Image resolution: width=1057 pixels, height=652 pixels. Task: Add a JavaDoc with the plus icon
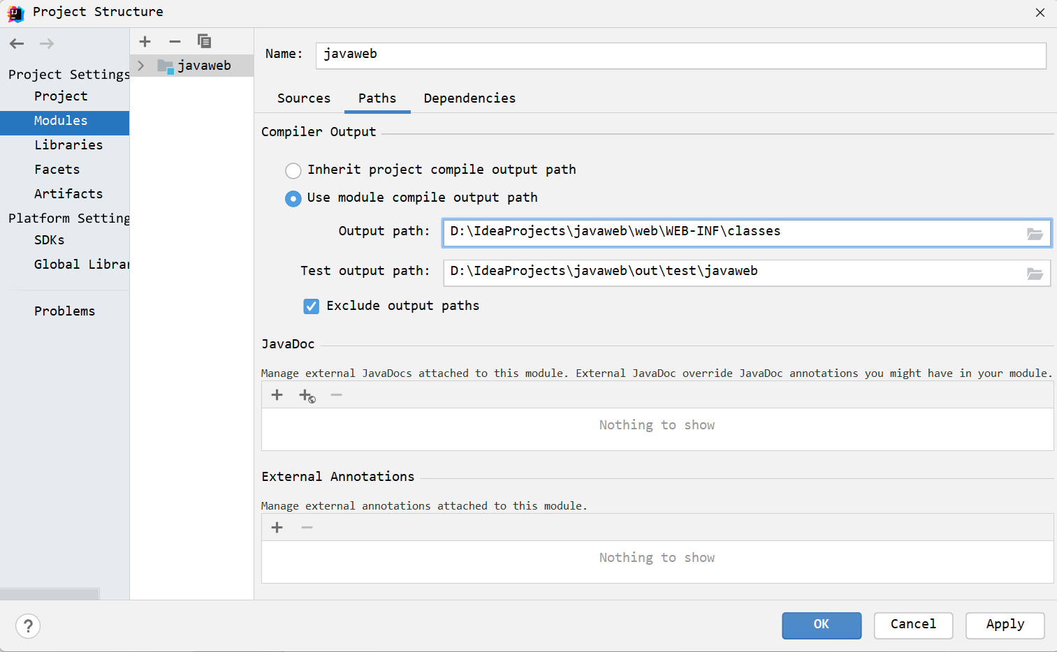(277, 394)
